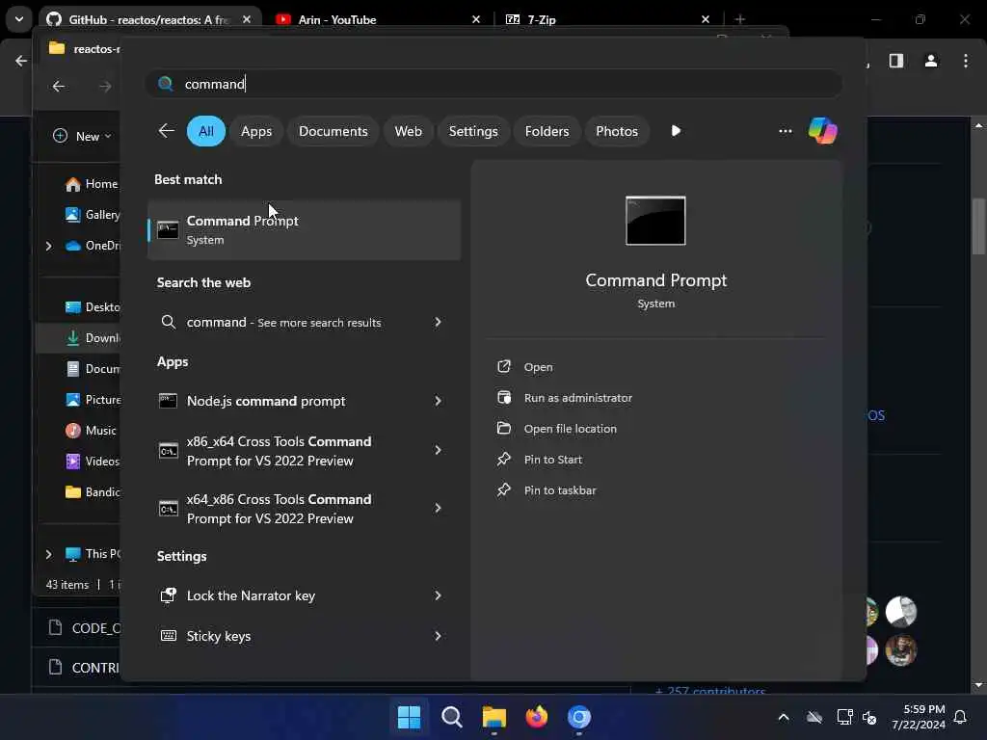The image size is (987, 740).
Task: Open the Copilot icon in the search panel
Action: [x=822, y=131]
